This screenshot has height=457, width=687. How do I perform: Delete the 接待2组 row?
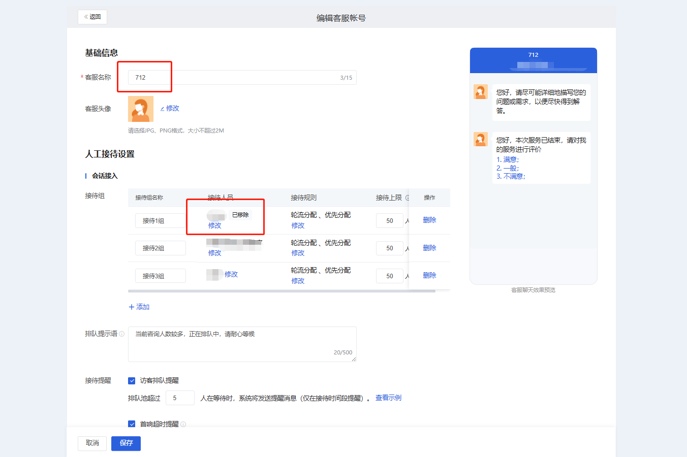(x=429, y=248)
